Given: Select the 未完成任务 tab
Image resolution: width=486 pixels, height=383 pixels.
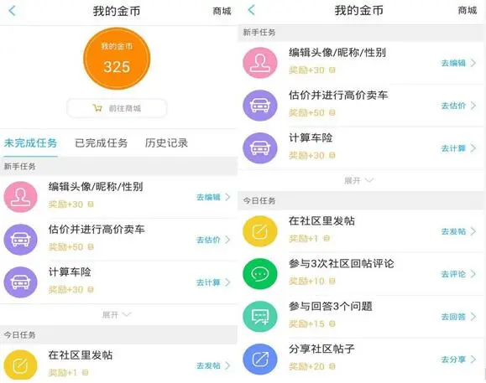Looking at the screenshot, I should coord(30,143).
